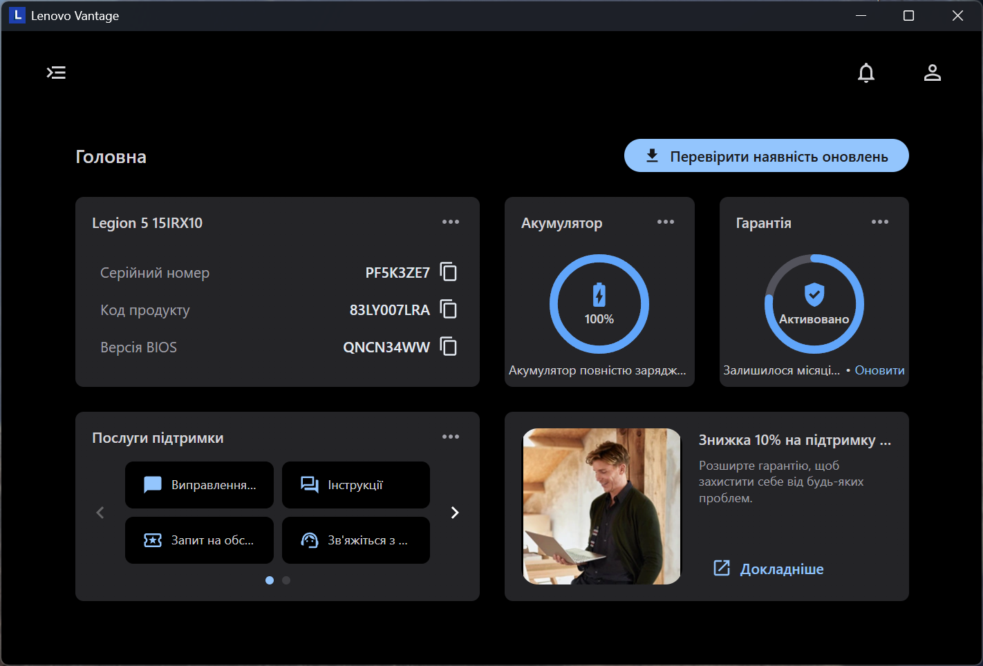
Task: Click the Серійний номер label
Action: [155, 273]
